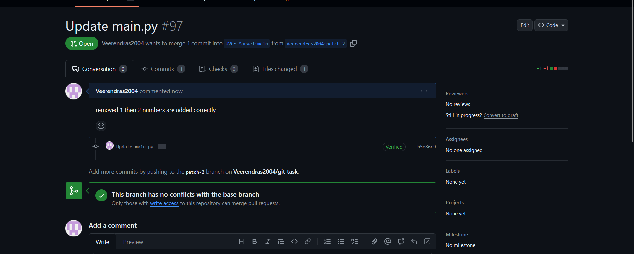This screenshot has height=254, width=634.
Task: Follow the write access link
Action: (164, 203)
